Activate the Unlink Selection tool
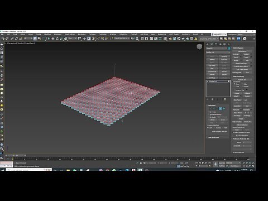268x201 pixels. click(16, 39)
